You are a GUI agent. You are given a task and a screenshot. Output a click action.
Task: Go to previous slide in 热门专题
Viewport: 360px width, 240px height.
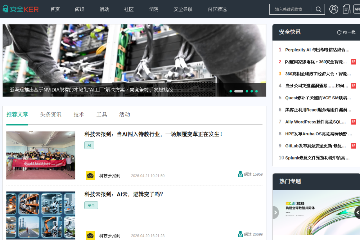275,212
